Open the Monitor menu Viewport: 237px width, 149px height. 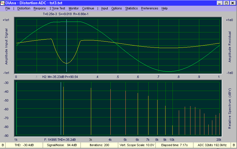coord(74,9)
